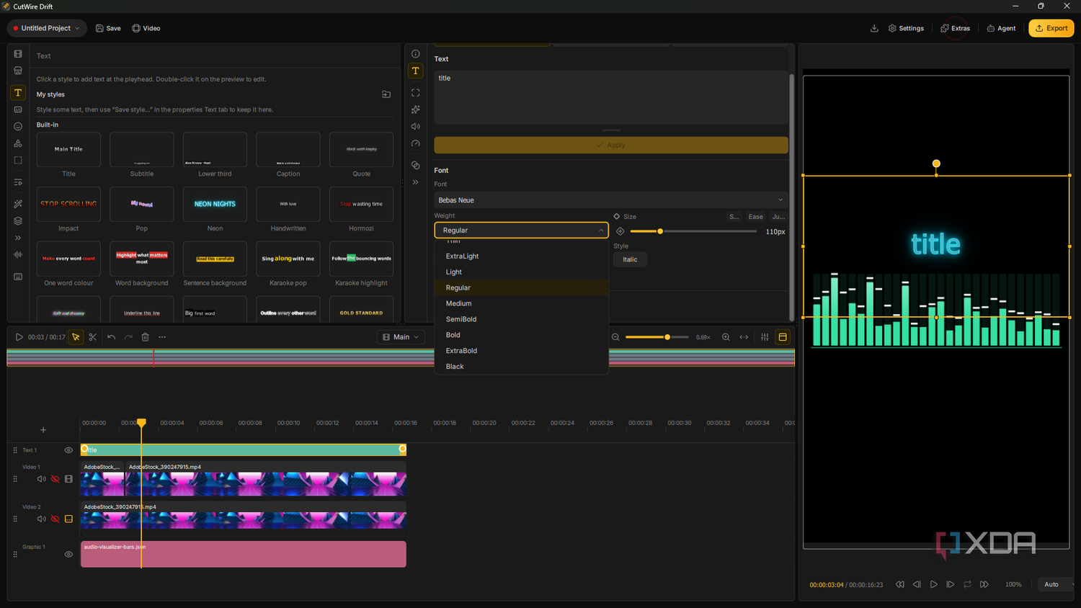Pick the Neon Nights text style thumbnail

[x=215, y=204]
